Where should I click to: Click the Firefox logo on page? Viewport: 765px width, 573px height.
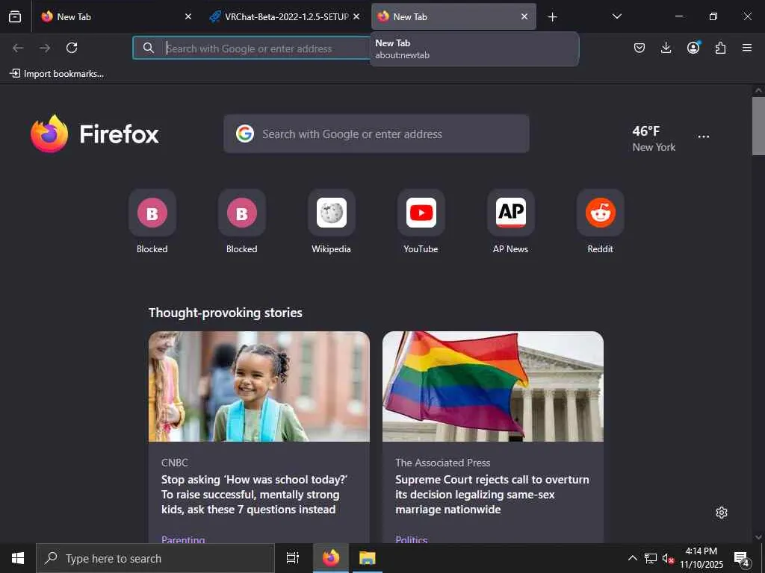point(95,134)
